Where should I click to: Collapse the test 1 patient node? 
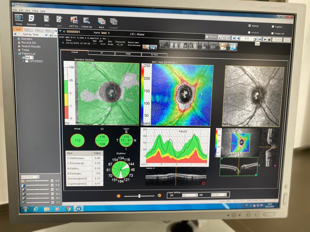click(20, 57)
